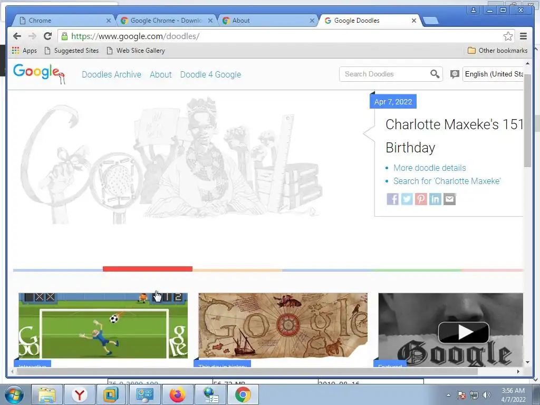Screen dimensions: 540x405
Task: Click More doodle details link
Action: click(x=429, y=168)
